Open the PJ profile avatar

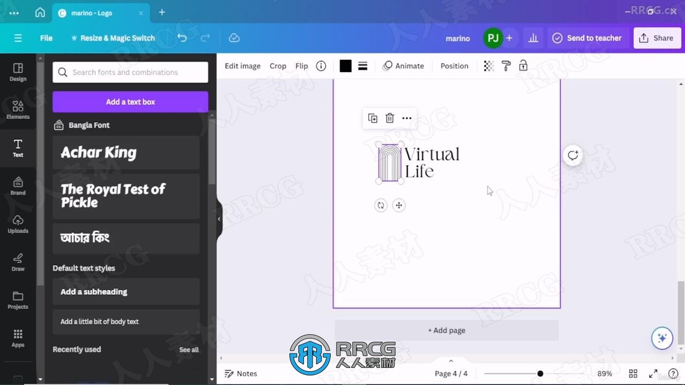(493, 38)
